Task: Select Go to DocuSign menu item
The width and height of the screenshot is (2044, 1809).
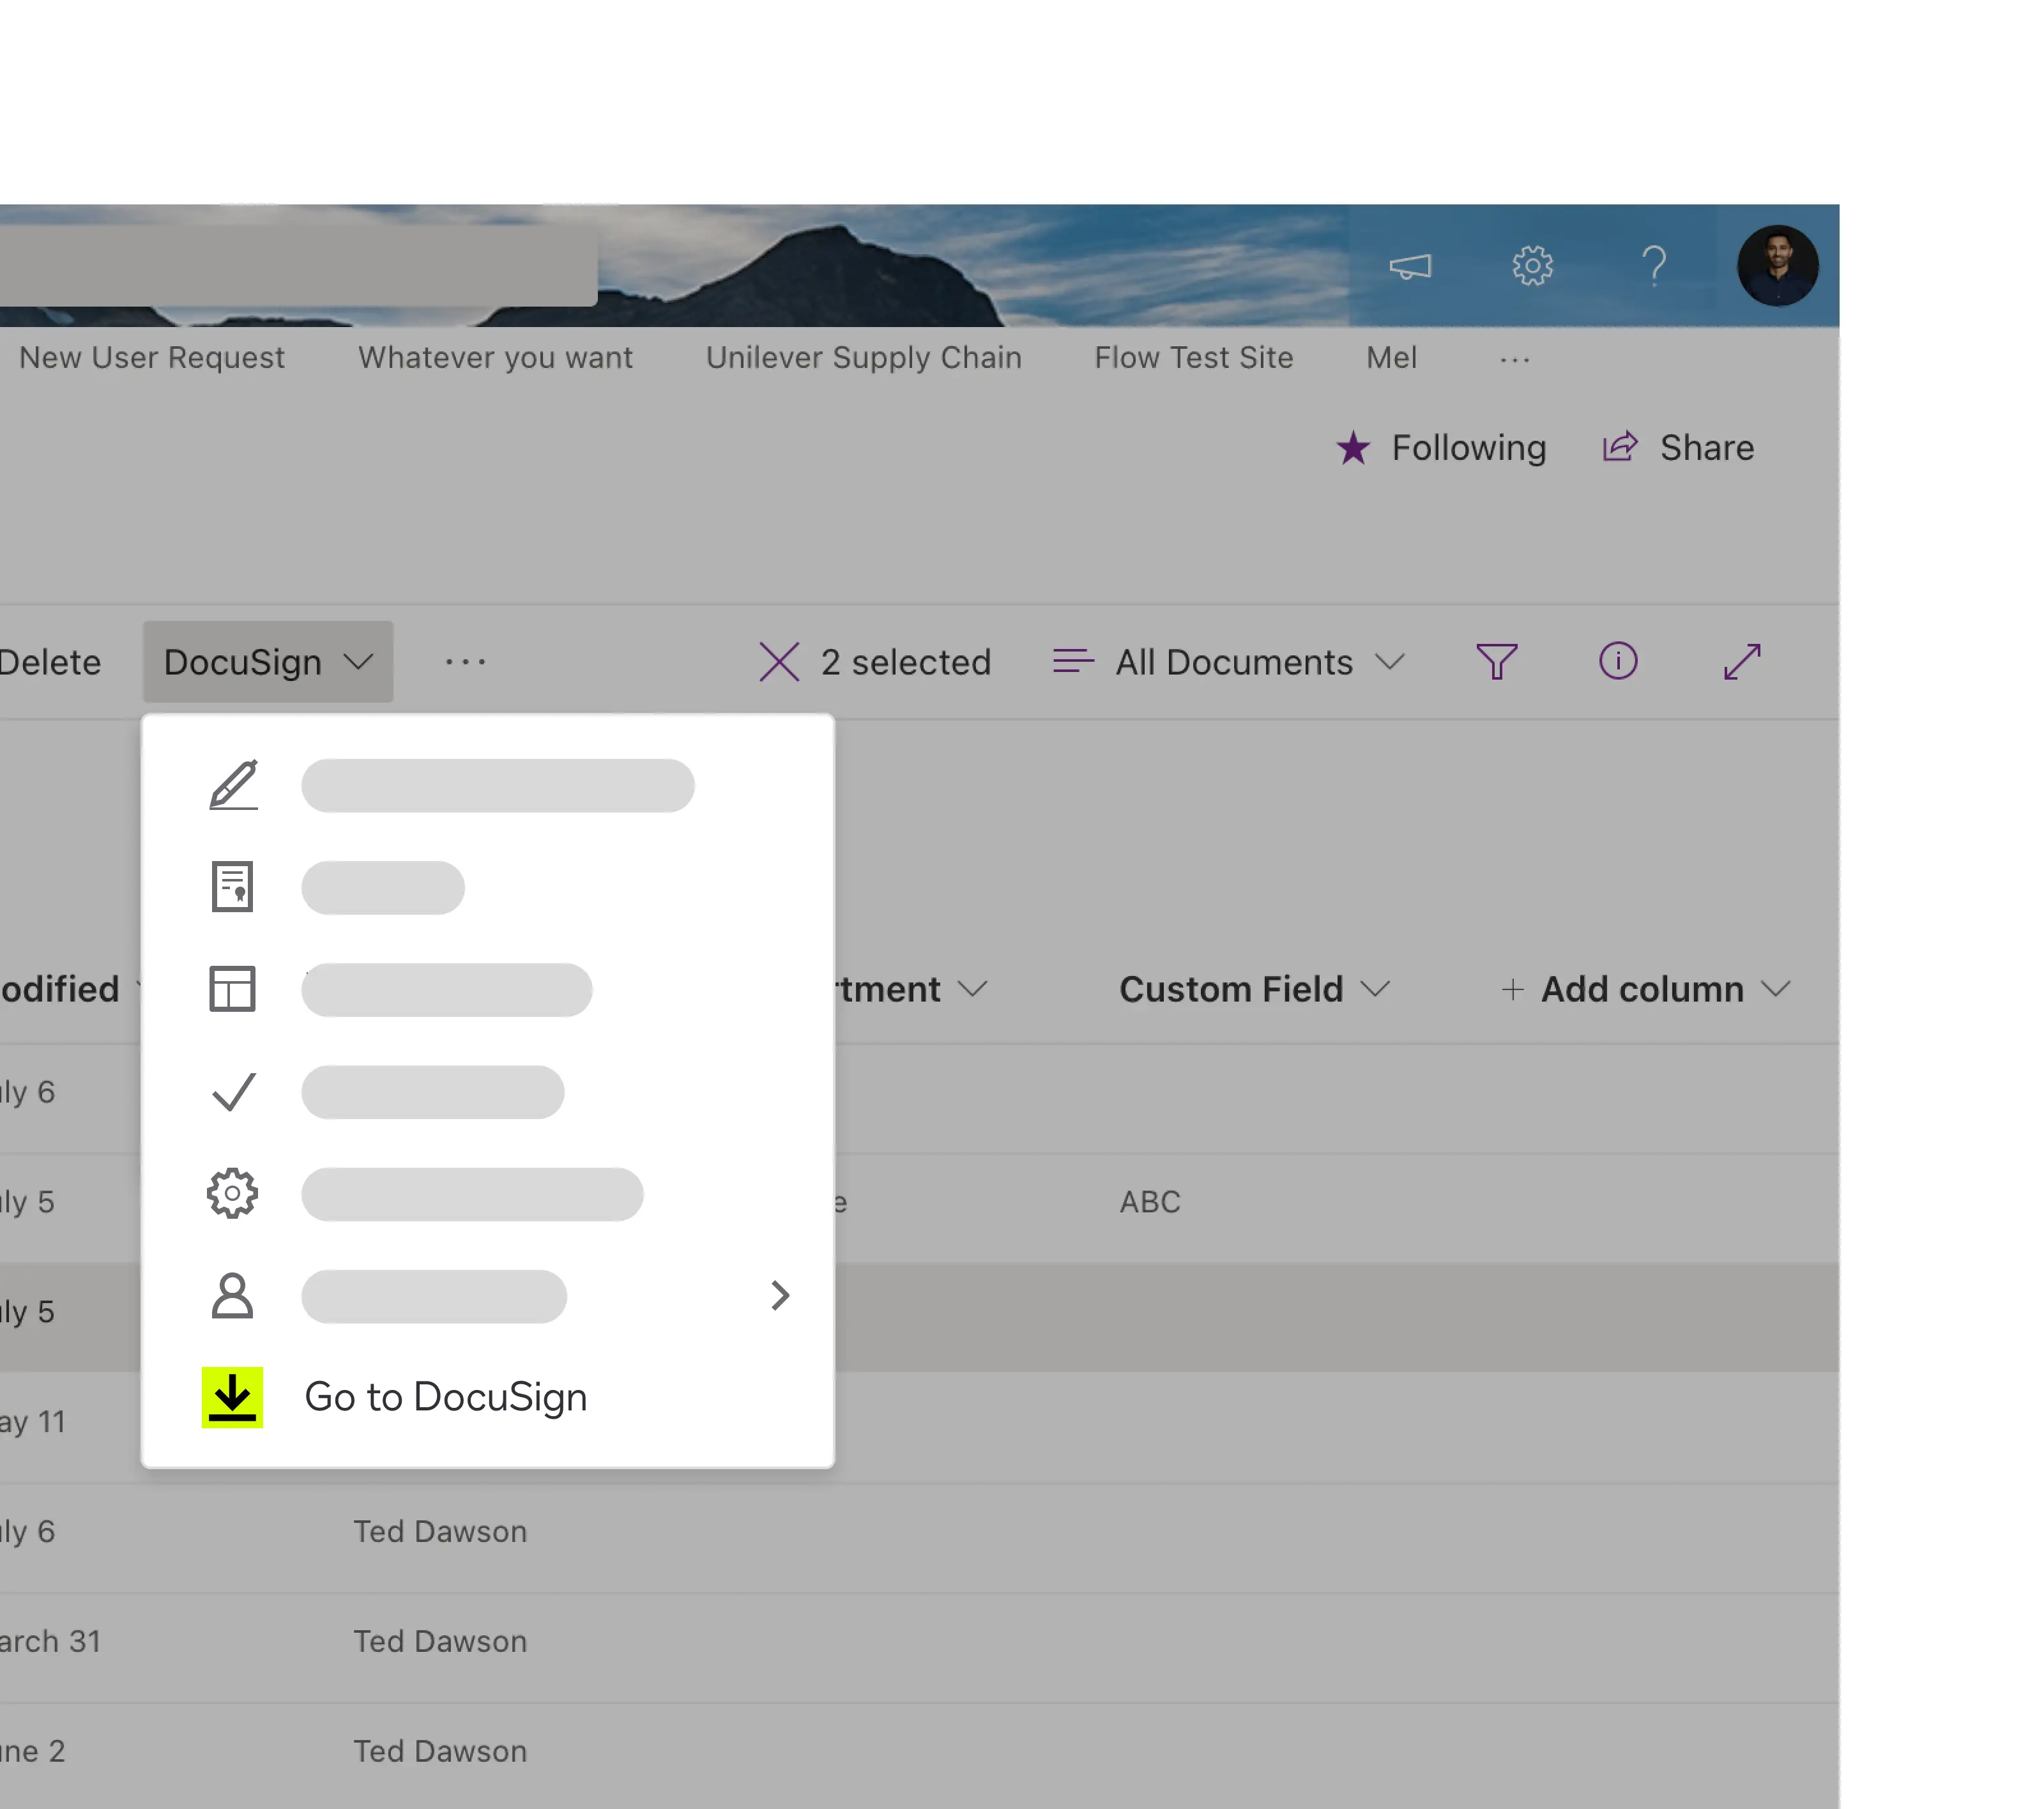Action: point(445,1397)
